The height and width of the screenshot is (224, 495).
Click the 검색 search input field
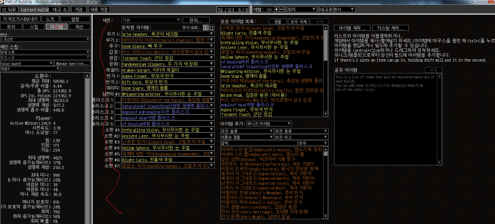[259, 143]
